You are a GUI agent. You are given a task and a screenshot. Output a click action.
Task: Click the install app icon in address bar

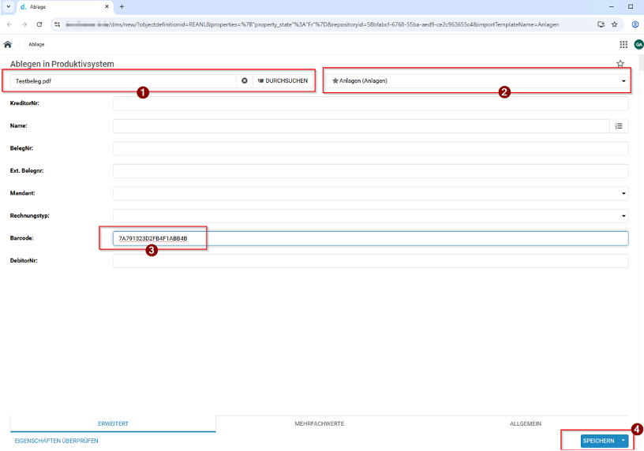click(601, 24)
